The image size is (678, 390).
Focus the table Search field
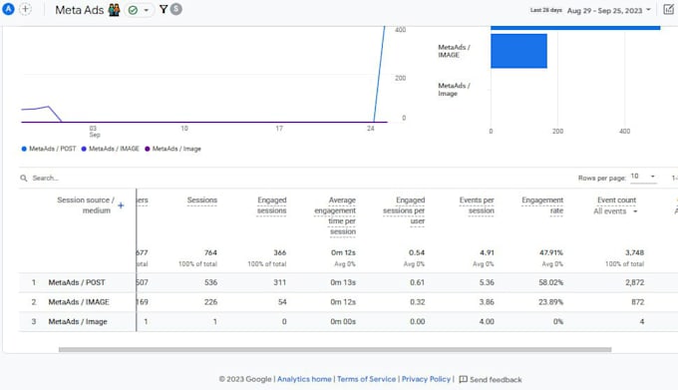(x=46, y=179)
